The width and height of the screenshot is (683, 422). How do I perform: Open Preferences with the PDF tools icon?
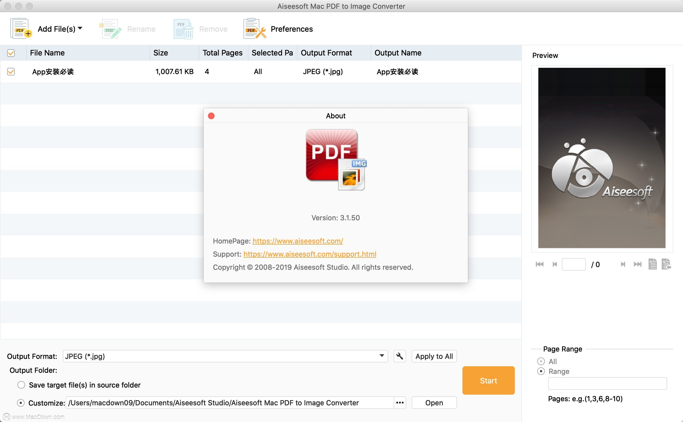pyautogui.click(x=254, y=28)
